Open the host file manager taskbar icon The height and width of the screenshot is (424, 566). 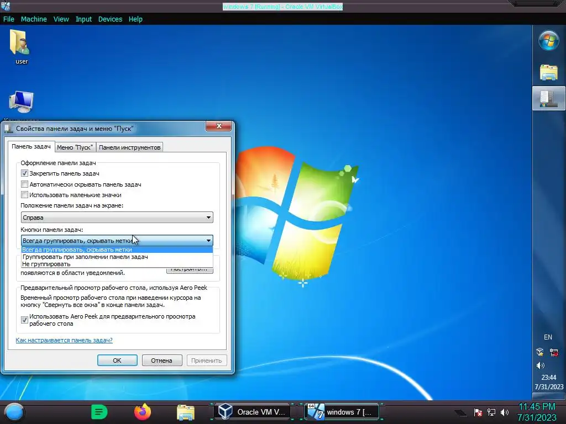[x=186, y=412]
